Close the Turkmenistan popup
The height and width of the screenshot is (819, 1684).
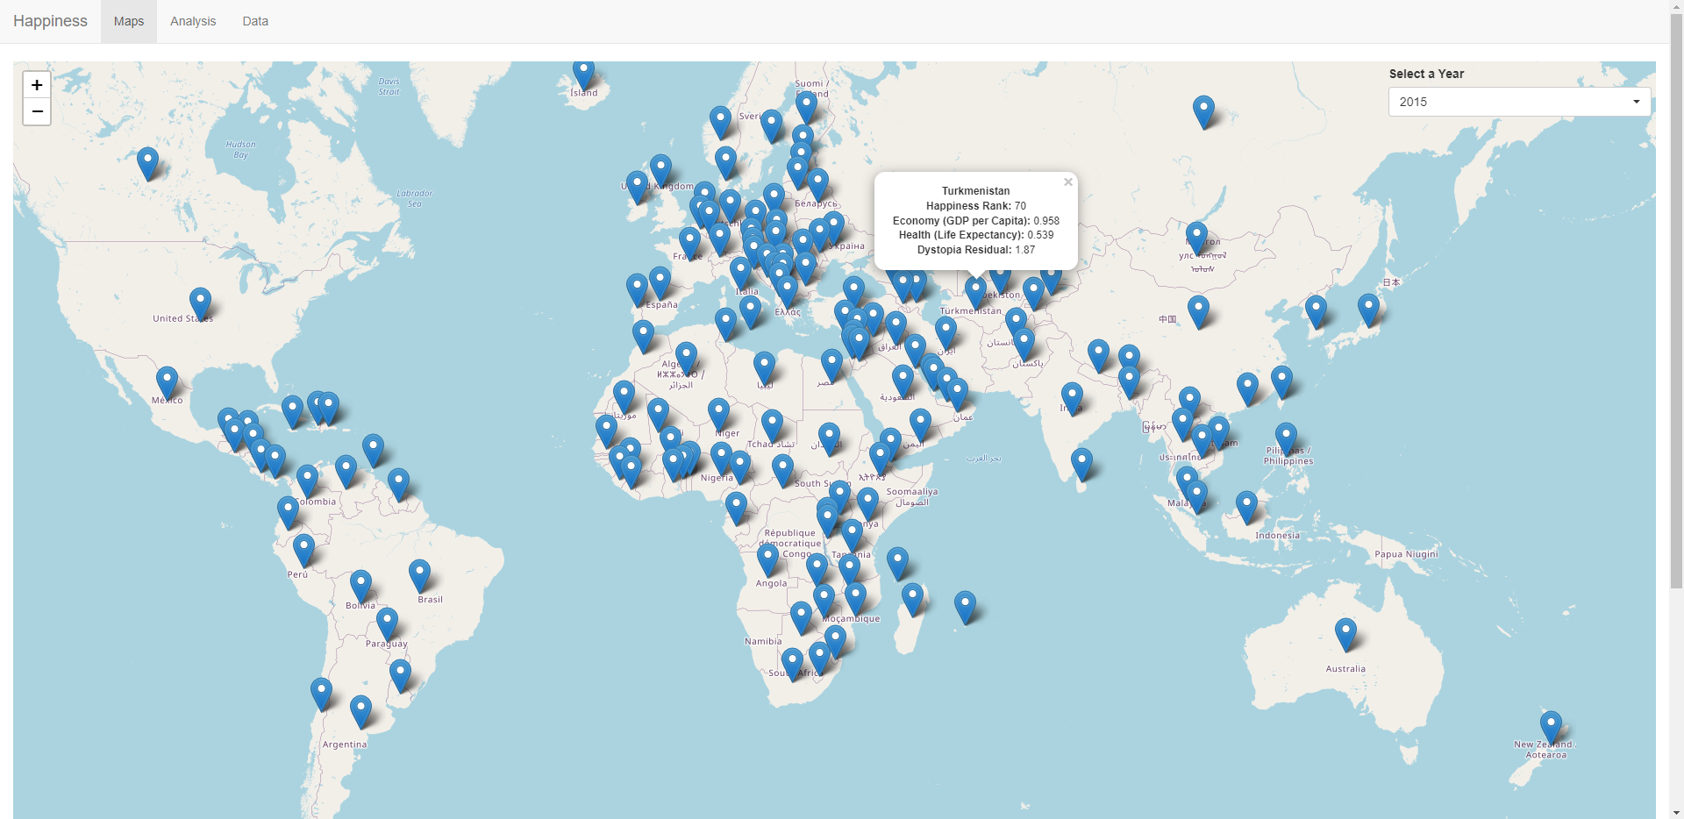coord(1067,182)
